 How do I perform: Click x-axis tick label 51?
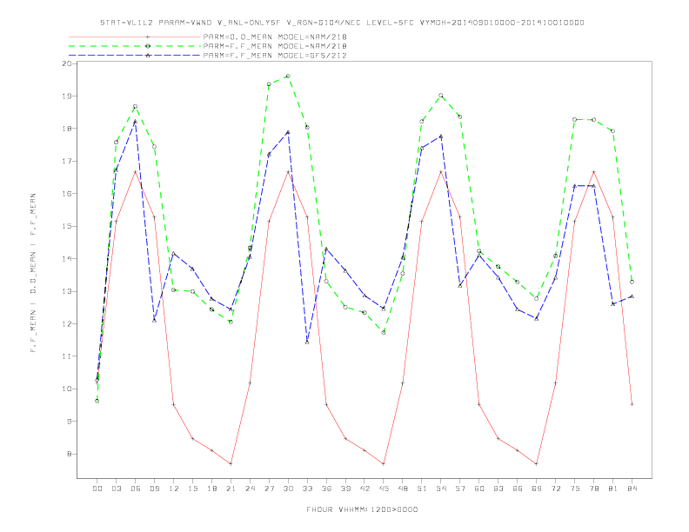pyautogui.click(x=422, y=489)
